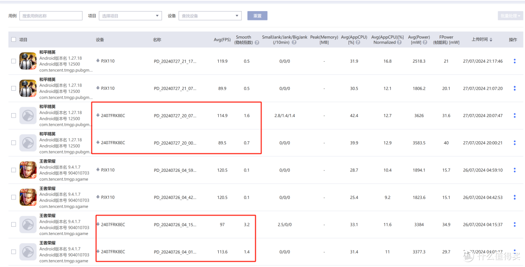Click help icon beside Avg(Power) [mW] header
This screenshot has width=525, height=267.
tap(425, 43)
